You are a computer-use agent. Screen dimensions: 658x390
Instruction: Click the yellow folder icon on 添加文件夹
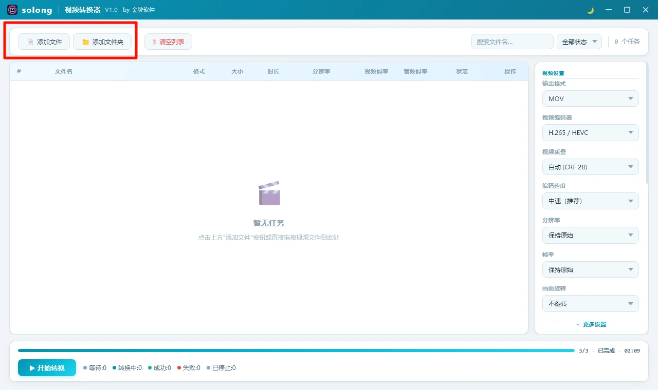point(85,42)
